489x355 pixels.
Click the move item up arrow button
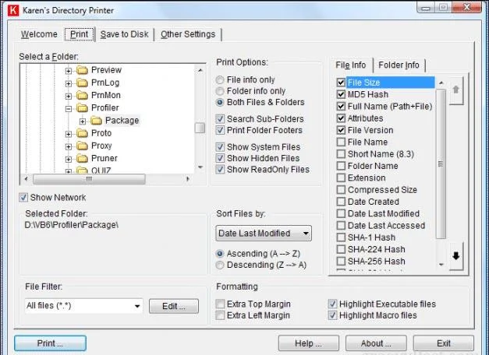(x=456, y=90)
